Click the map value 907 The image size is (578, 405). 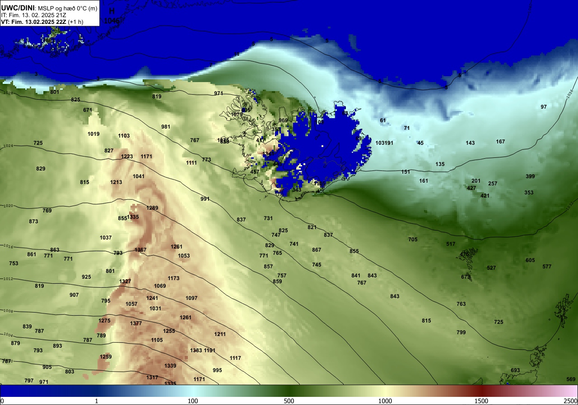point(74,295)
